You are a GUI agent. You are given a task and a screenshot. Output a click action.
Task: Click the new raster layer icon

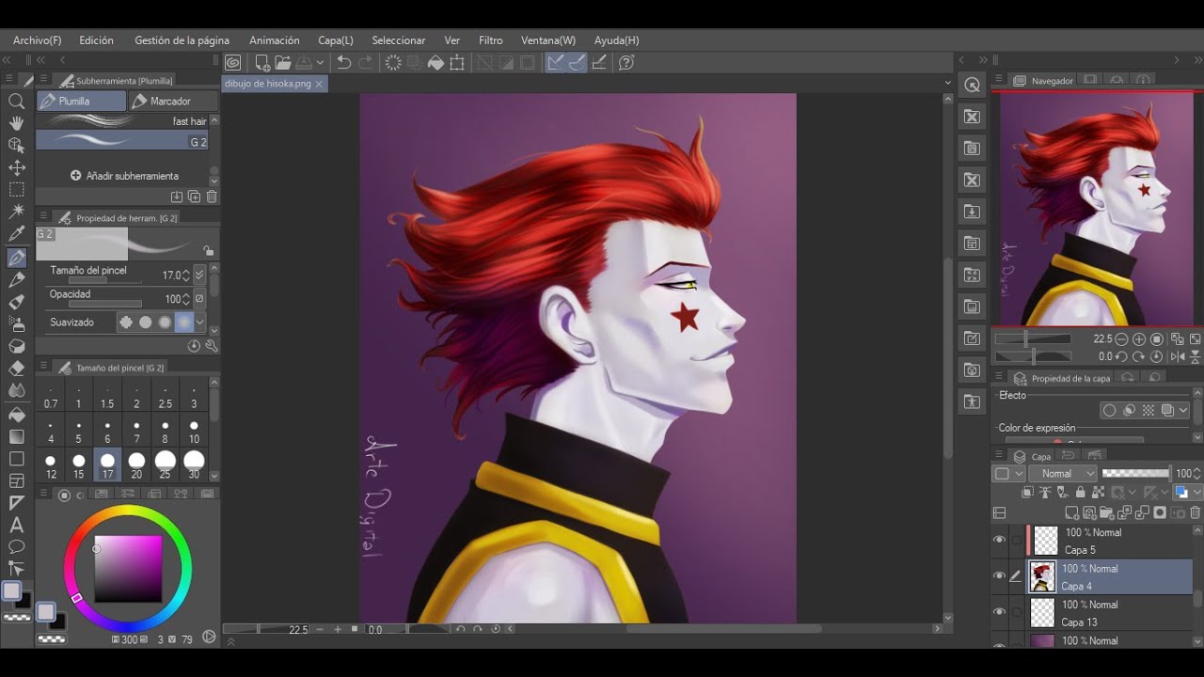pyautogui.click(x=1071, y=512)
